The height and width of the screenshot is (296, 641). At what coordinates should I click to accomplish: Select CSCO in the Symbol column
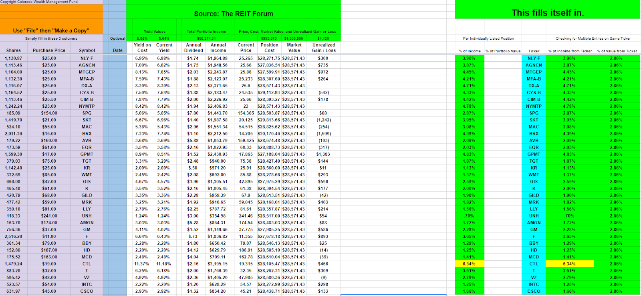tap(87, 292)
